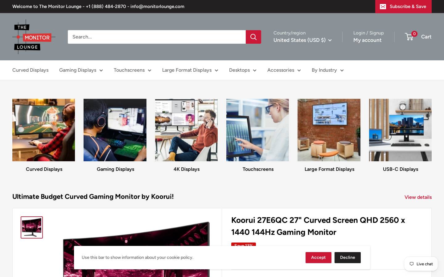Expand the Accessories menu

pos(284,70)
